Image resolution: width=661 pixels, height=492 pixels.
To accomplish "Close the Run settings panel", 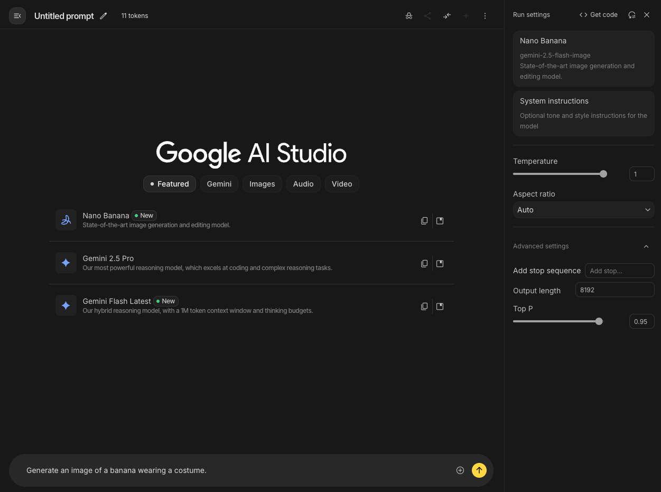I will 647,15.
